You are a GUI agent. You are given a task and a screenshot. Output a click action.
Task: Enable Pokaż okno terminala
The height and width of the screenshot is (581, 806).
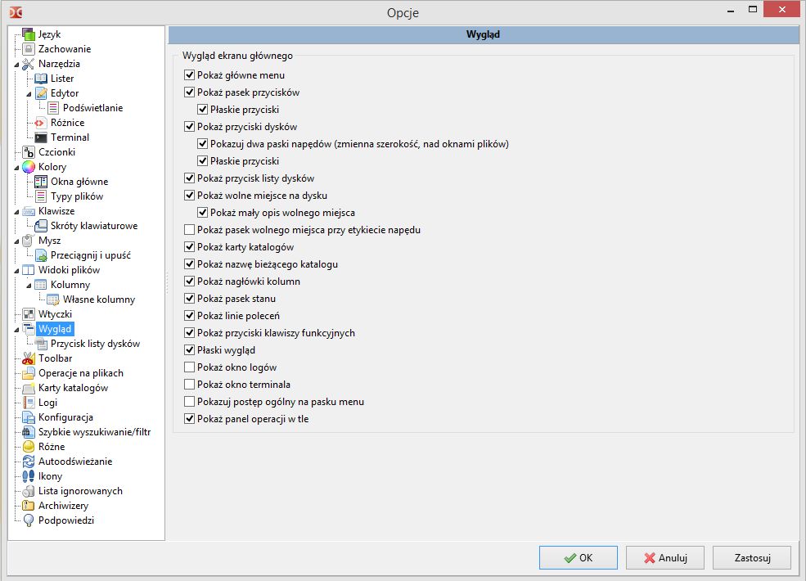point(189,385)
